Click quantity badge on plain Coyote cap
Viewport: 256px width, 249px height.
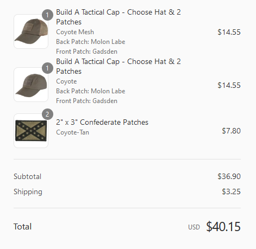point(47,68)
